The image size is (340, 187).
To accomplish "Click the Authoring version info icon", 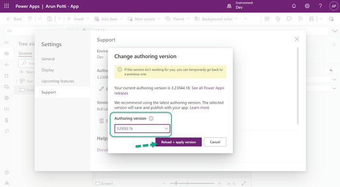I will coord(151,119).
